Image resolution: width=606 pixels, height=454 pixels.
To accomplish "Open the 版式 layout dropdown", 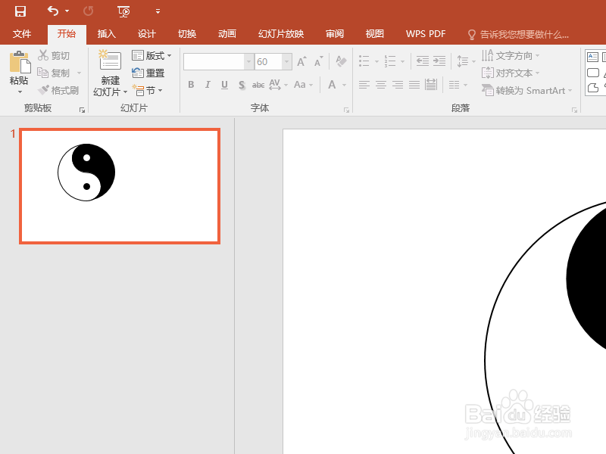I will click(151, 55).
